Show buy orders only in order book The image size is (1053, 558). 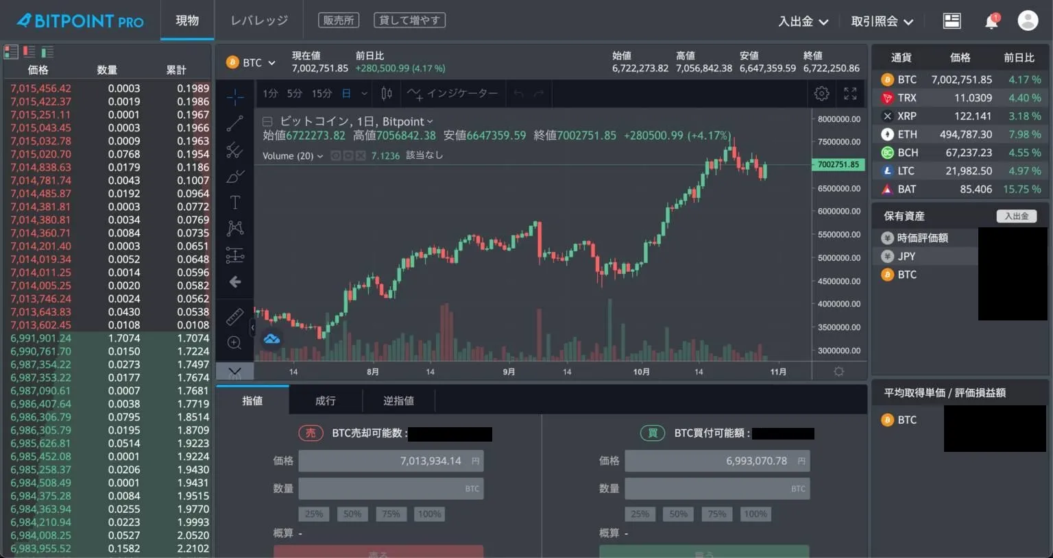coord(47,51)
